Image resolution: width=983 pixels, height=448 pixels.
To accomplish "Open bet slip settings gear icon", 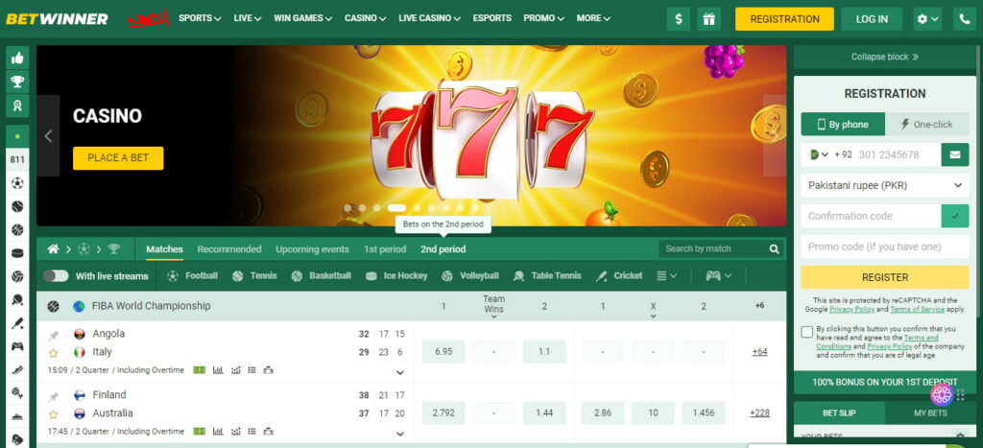I will (x=959, y=436).
